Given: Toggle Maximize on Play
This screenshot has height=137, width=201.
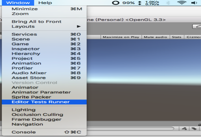Looking at the screenshot, I should point(121,37).
